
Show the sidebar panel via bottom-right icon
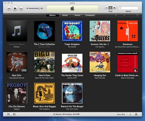pos(136,114)
